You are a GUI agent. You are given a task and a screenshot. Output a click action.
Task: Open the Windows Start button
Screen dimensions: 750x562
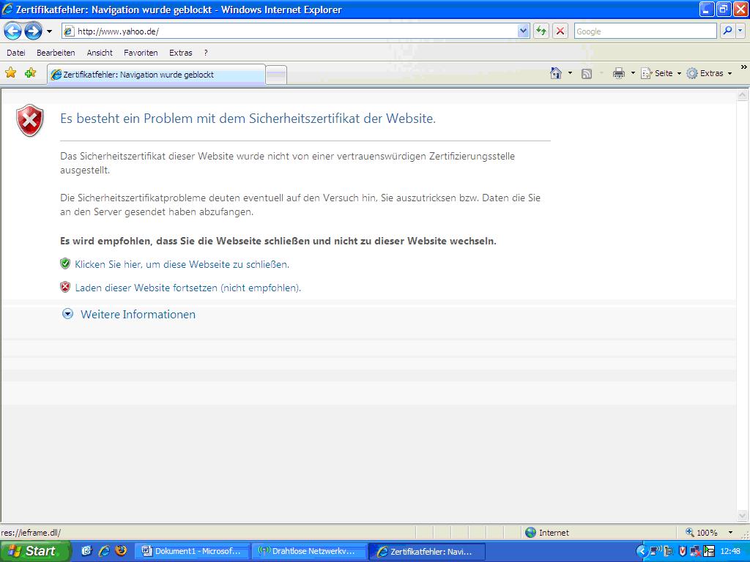(x=35, y=551)
